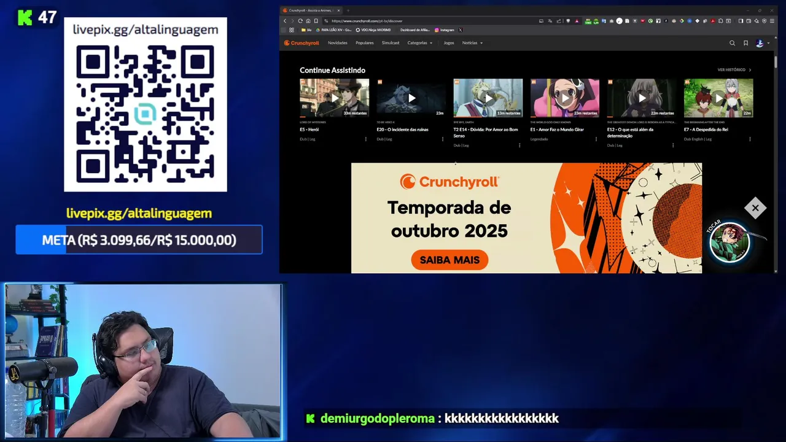Image resolution: width=786 pixels, height=442 pixels.
Task: Open more options for E12 - O que está além
Action: click(x=673, y=145)
